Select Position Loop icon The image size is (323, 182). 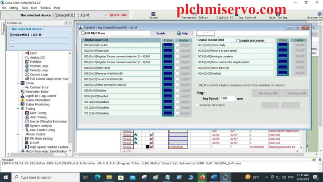coord(27,66)
